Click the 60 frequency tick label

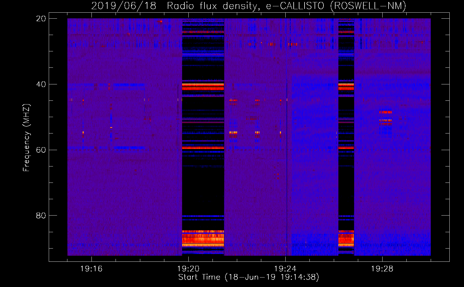[41, 150]
